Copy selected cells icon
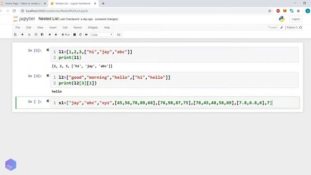 click(36, 35)
